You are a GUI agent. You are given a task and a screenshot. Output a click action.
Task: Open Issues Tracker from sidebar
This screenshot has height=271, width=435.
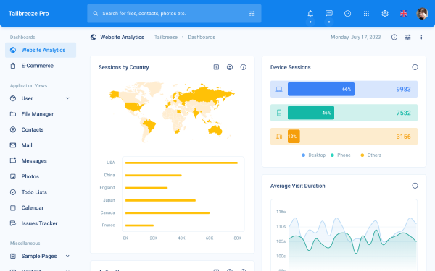[41, 223]
